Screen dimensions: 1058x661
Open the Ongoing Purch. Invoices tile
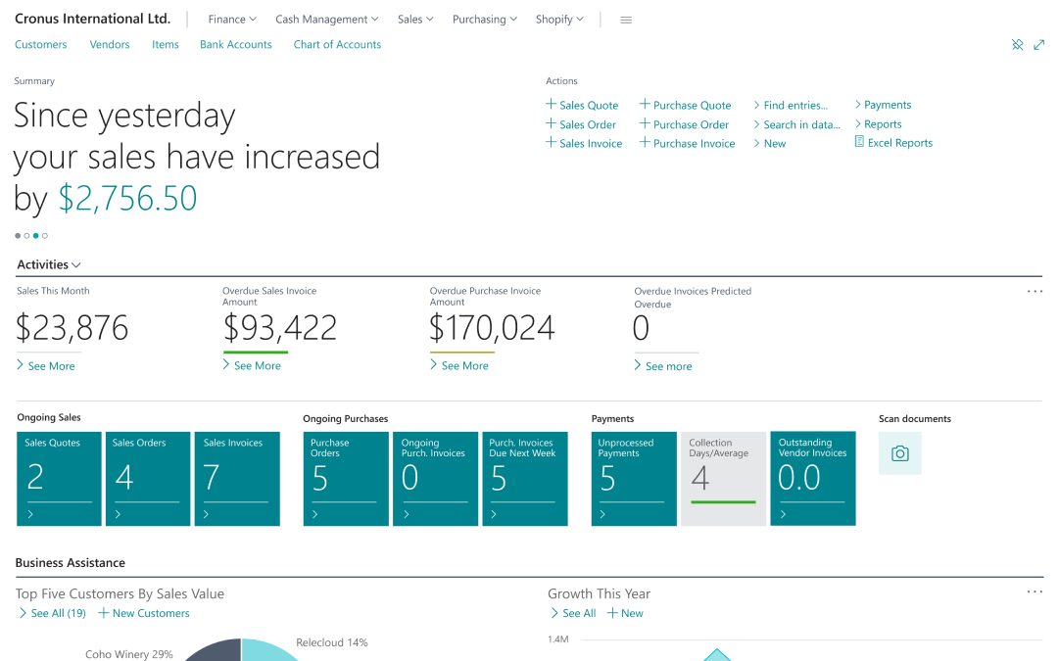click(435, 478)
